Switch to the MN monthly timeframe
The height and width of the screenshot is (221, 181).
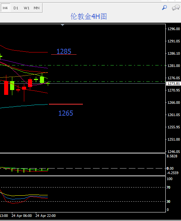[x=37, y=8]
